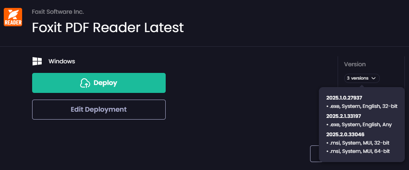Click the cloud upload icon on Deploy
This screenshot has height=170, width=409.
85,83
